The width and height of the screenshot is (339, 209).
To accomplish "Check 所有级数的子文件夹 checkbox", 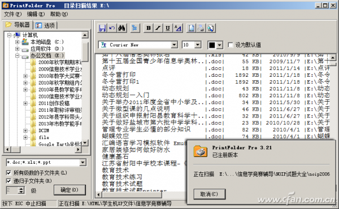I will coord(8,173).
